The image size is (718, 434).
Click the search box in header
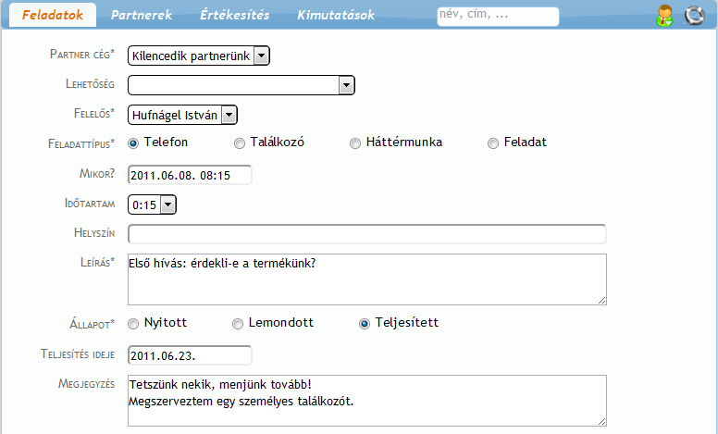498,16
